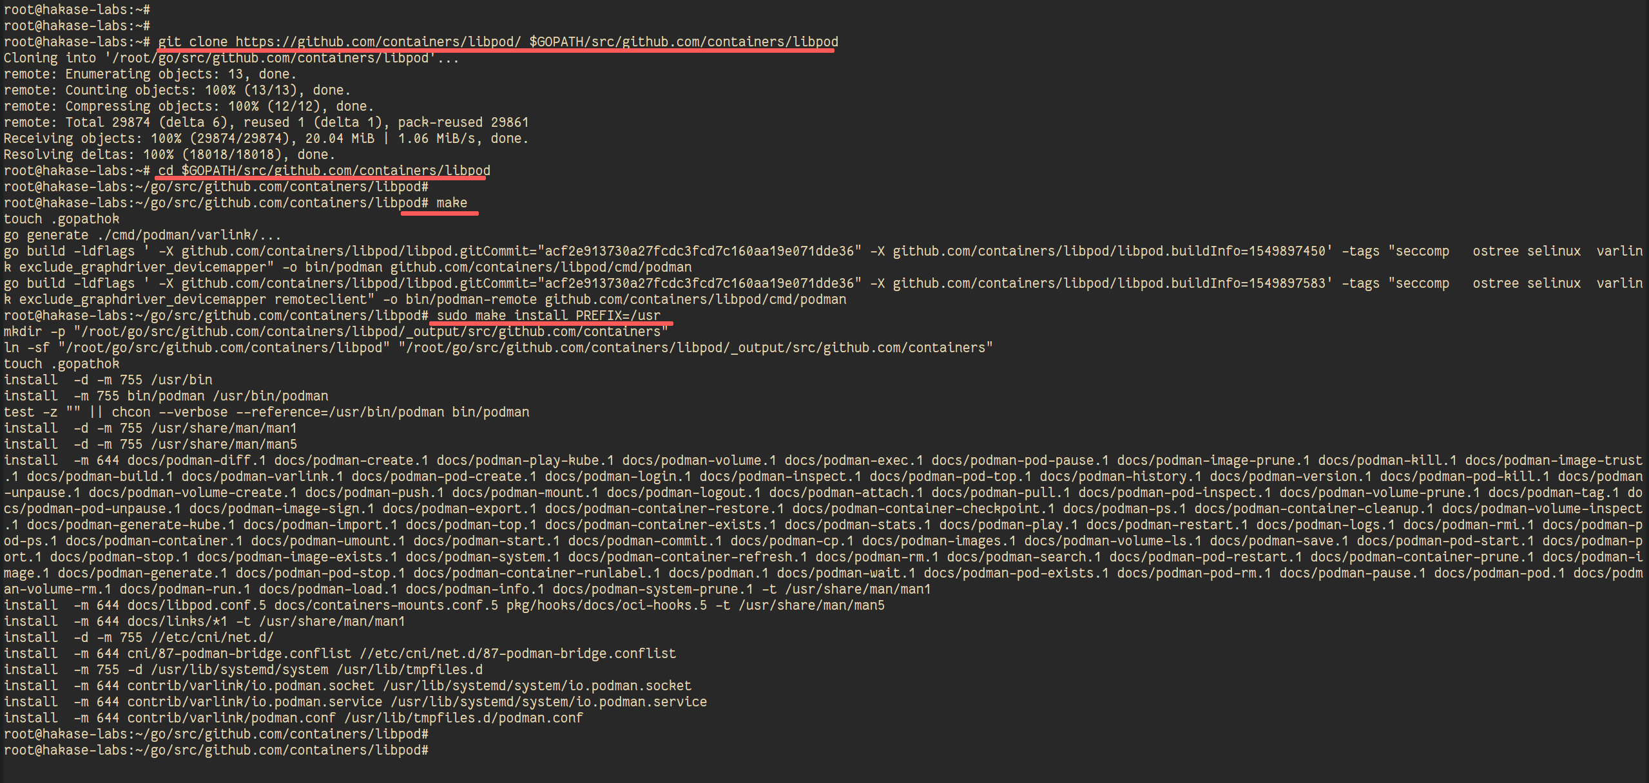Image resolution: width=1649 pixels, height=783 pixels.
Task: Click the 'go generate ./cmd/podman/varlink/...' line
Action: pyautogui.click(x=142, y=235)
